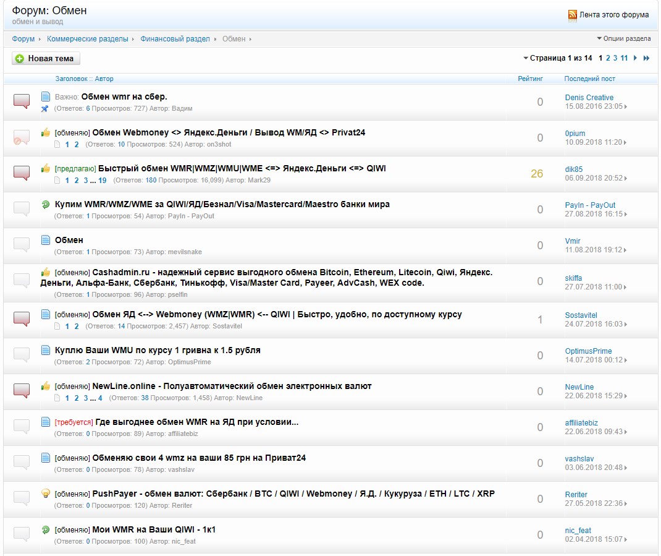Sort threads by Рейтинг
The width and height of the screenshot is (661, 556).
click(530, 79)
